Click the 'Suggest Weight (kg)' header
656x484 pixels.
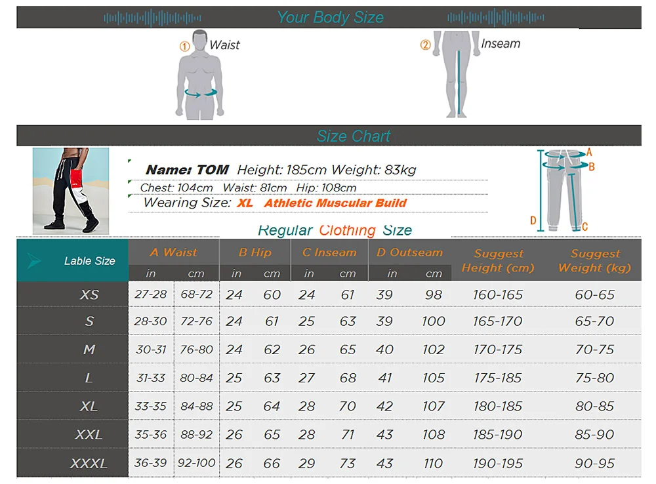tap(594, 260)
